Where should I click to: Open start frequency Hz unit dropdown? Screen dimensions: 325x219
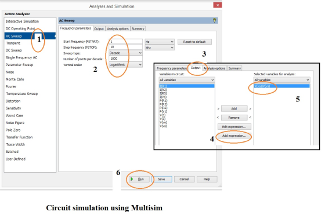coord(160,42)
